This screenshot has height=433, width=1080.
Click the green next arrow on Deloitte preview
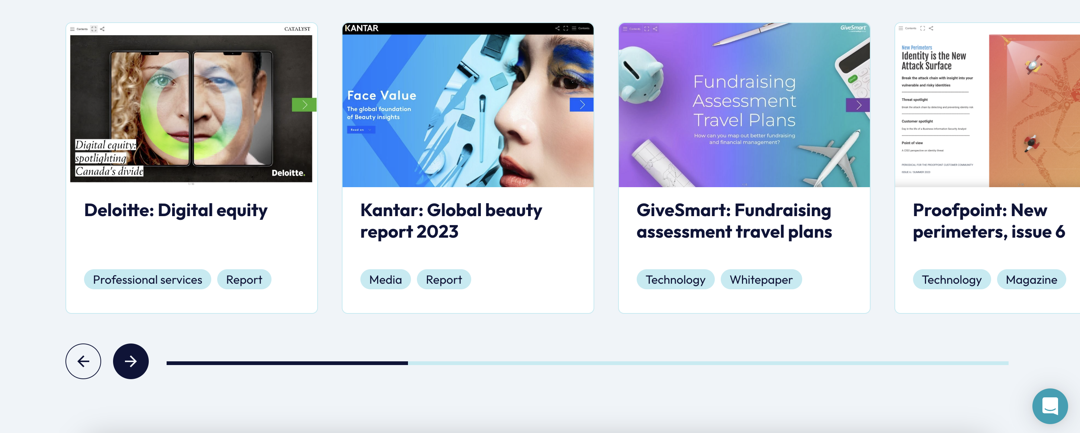(x=304, y=105)
